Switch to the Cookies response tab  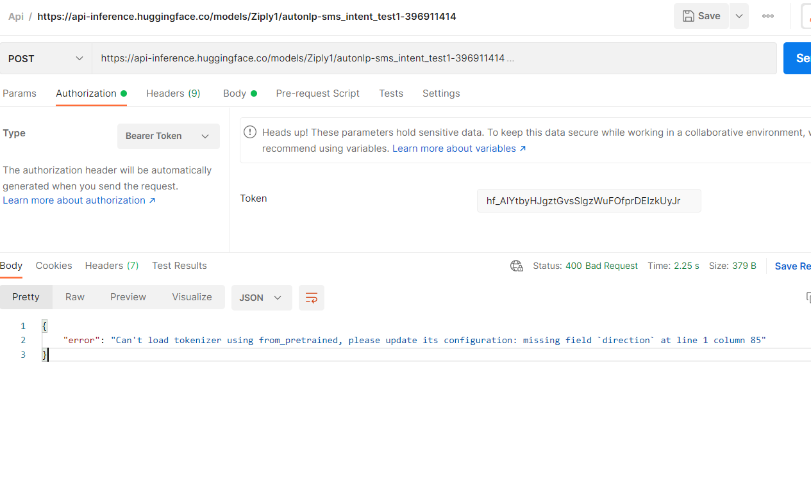pos(54,265)
